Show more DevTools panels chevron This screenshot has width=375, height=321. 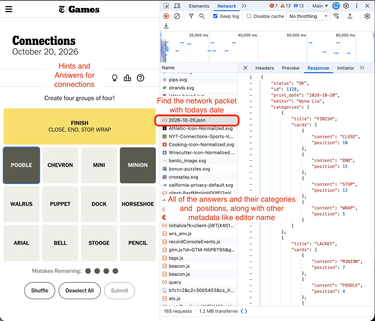point(244,6)
